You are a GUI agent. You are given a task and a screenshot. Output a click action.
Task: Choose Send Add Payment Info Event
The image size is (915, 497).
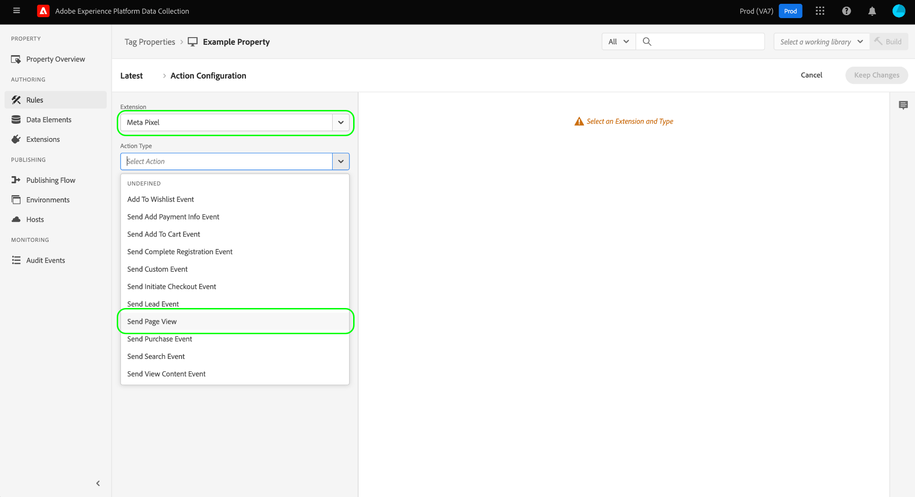tap(235, 217)
